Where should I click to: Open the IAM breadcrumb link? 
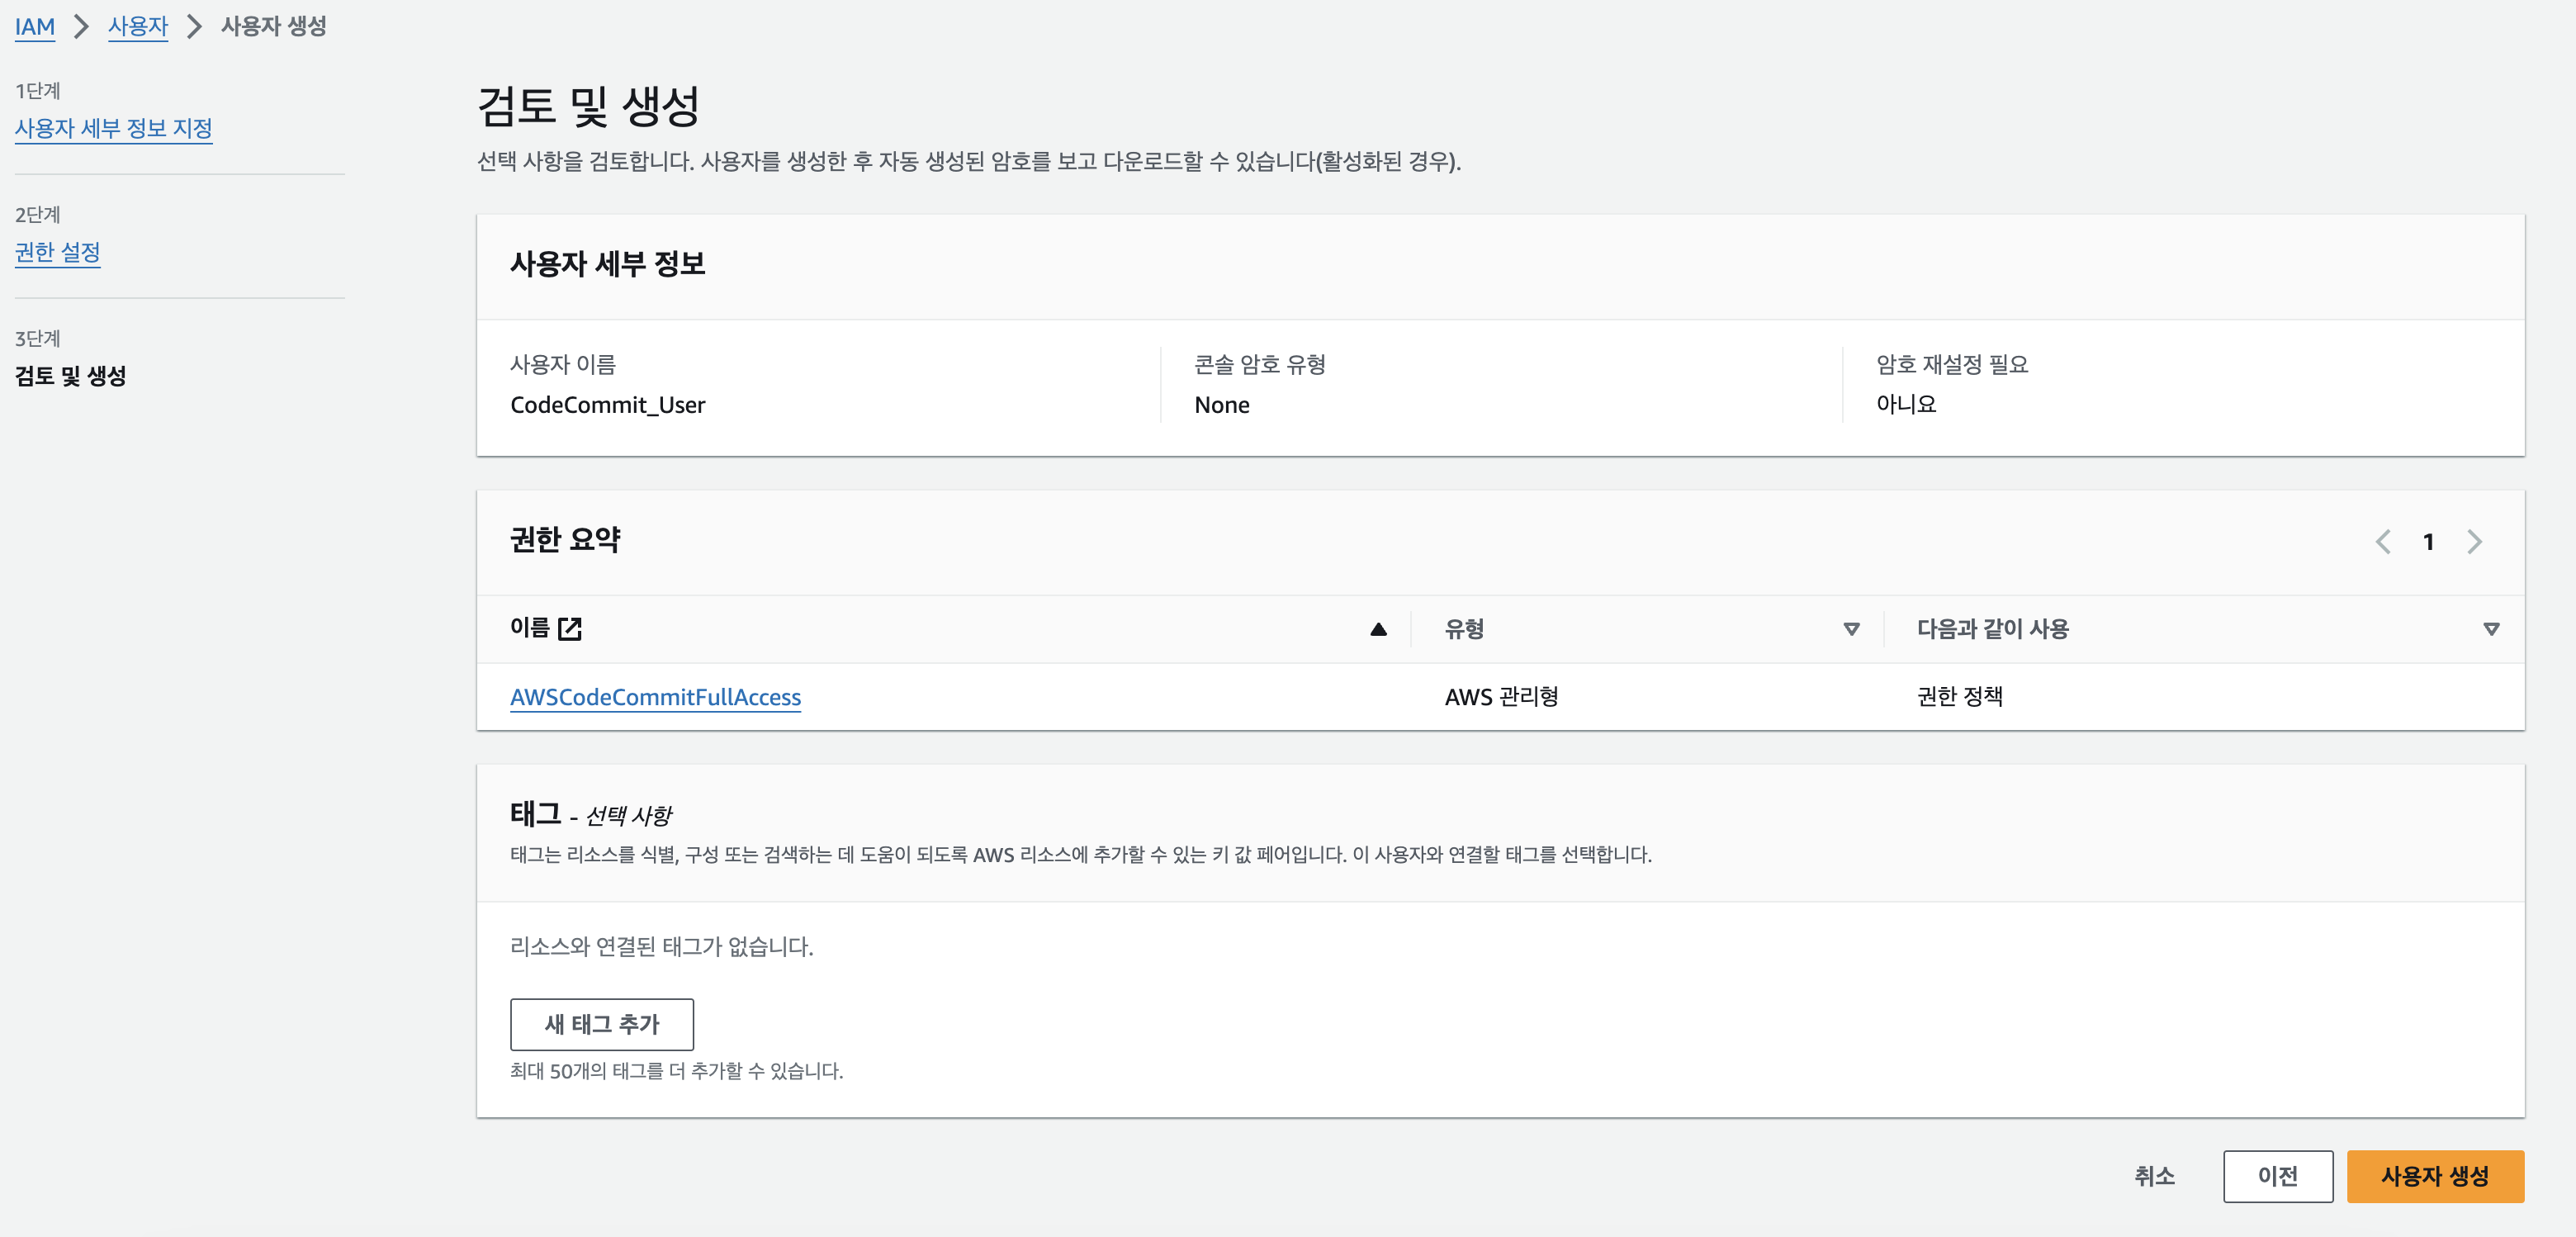point(35,26)
